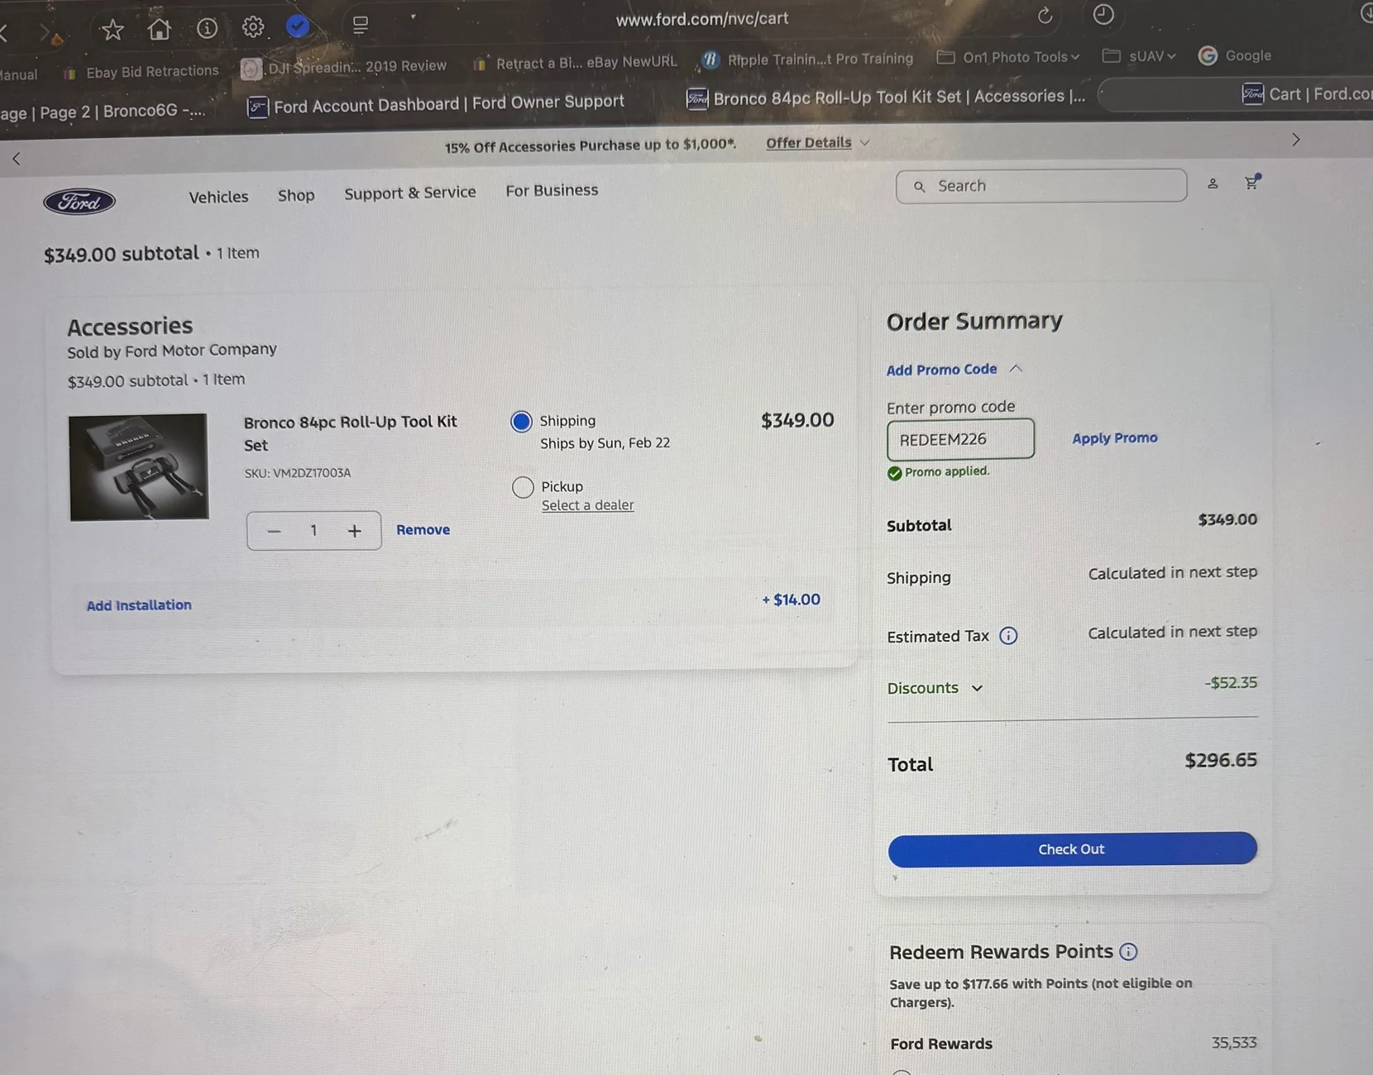The height and width of the screenshot is (1075, 1373).
Task: Open DJI Spreading 2019 Review bookmark
Action: pos(343,67)
